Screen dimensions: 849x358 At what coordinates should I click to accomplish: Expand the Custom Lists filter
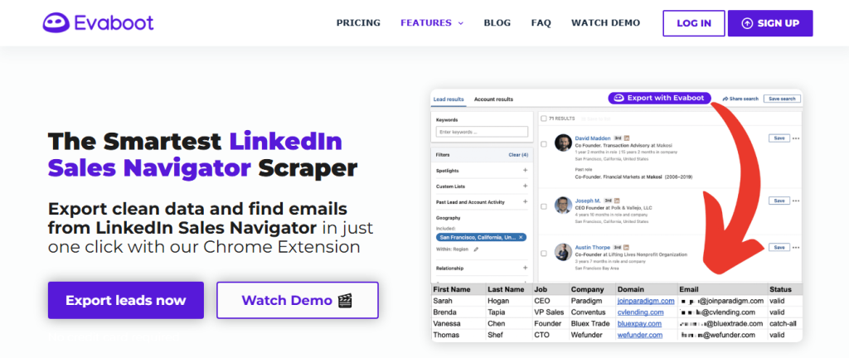[x=525, y=186]
